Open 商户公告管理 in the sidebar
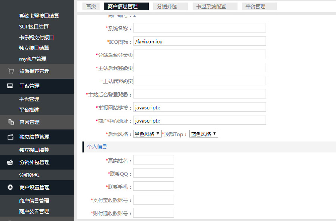The height and width of the screenshot is (221, 336). click(34, 211)
